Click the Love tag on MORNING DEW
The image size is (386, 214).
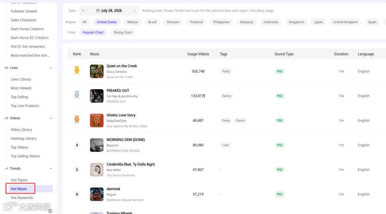(x=226, y=145)
